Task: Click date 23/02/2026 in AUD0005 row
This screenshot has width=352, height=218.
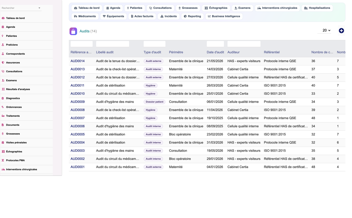Action: point(215,134)
